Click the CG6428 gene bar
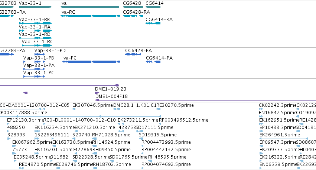 tap(133, 7)
